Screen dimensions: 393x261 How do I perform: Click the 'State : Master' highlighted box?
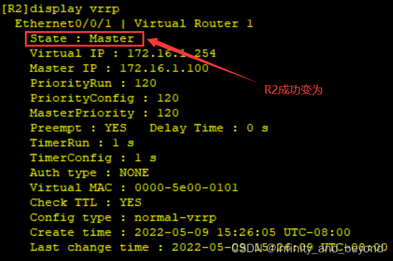coord(85,39)
